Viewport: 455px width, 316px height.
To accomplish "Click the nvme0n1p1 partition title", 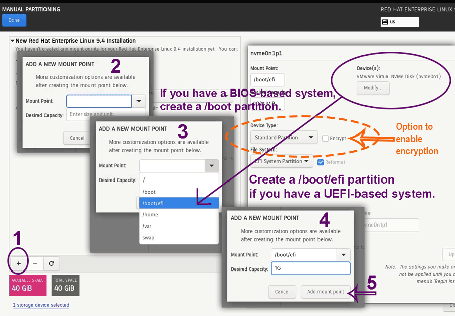I will pos(266,53).
